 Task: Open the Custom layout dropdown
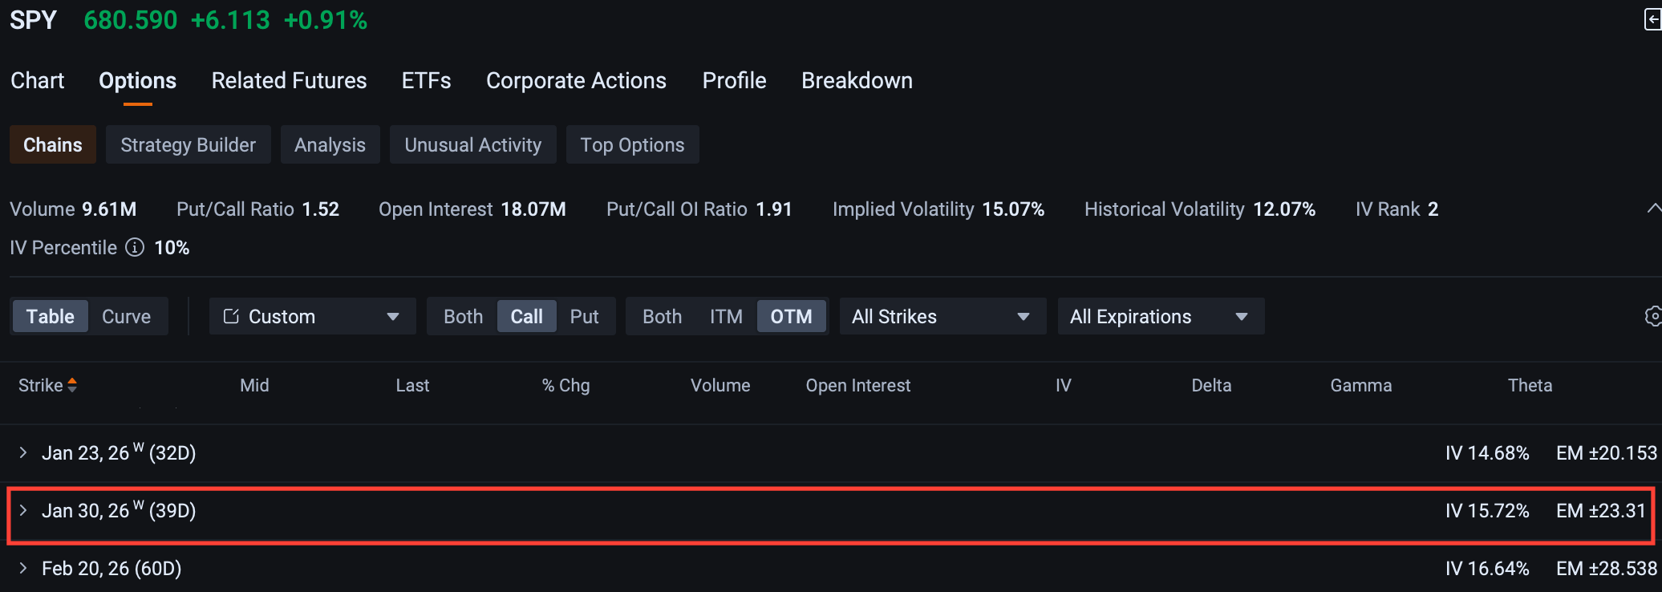[312, 316]
